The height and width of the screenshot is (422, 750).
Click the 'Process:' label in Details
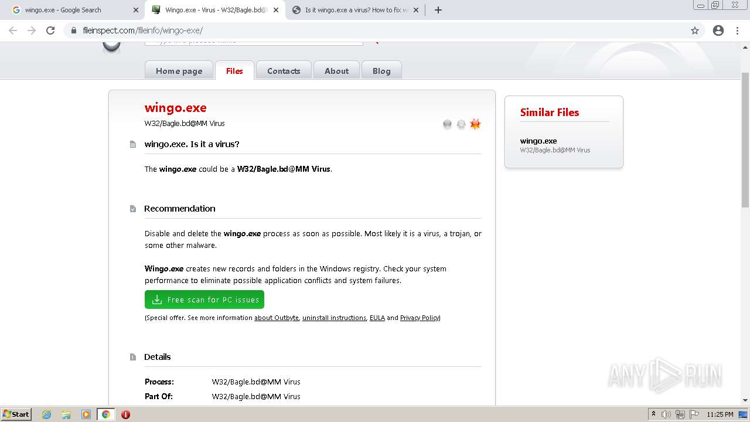click(159, 382)
